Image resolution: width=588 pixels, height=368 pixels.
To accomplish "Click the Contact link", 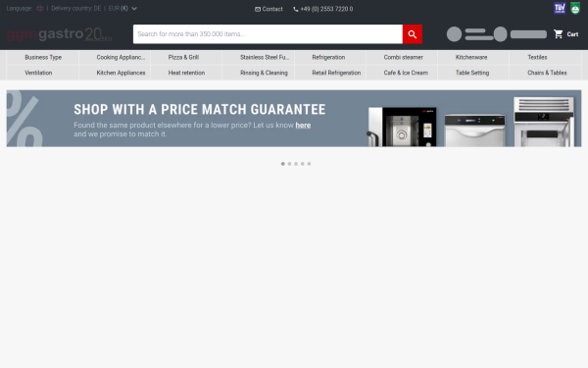I will 272,9.
